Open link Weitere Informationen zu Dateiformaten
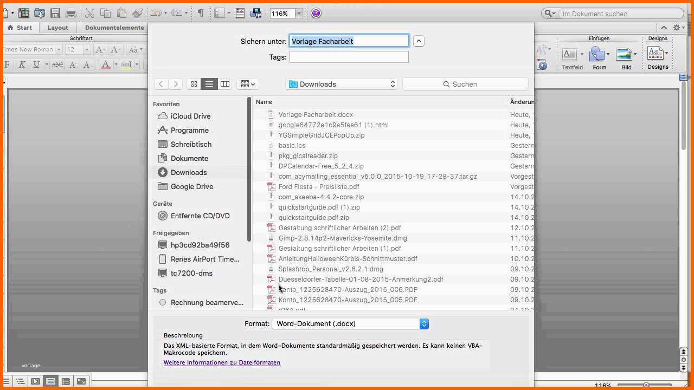 click(222, 362)
